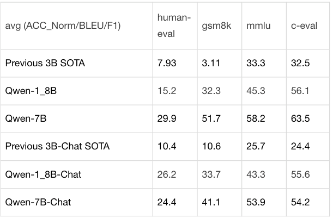Select the Qwen-1_8B row label
The image size is (333, 219).
tap(31, 91)
